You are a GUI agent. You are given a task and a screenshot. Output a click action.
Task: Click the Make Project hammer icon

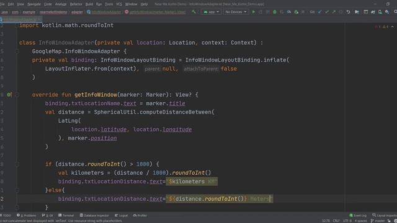tap(194, 12)
